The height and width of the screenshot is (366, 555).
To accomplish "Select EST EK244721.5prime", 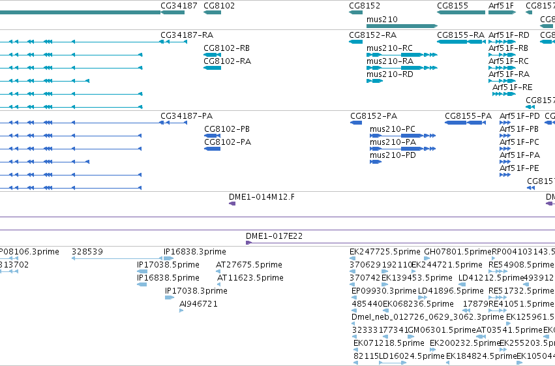I will 447,265.
